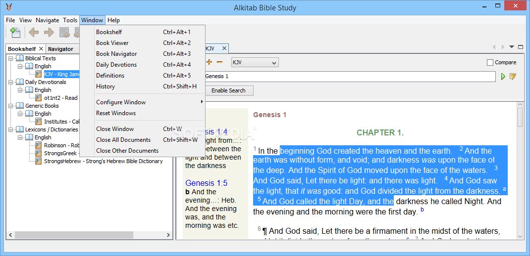This screenshot has height=256, width=530.
Task: Click the StrongsGreek dictionary book icon
Action: point(39,153)
